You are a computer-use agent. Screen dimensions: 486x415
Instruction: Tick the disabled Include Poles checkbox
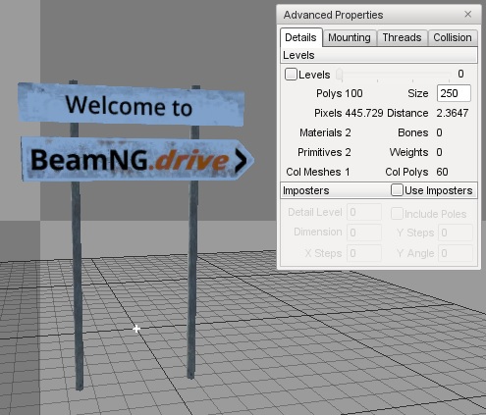pyautogui.click(x=397, y=214)
